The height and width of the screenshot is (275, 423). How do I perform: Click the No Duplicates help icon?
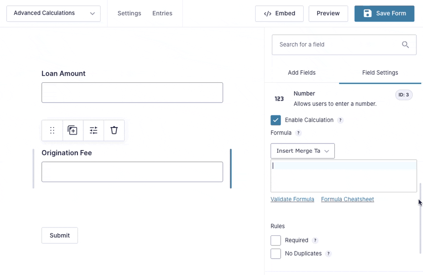coord(328,254)
